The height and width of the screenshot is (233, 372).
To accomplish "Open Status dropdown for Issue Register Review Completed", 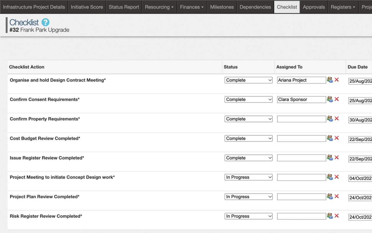I will click(x=248, y=158).
